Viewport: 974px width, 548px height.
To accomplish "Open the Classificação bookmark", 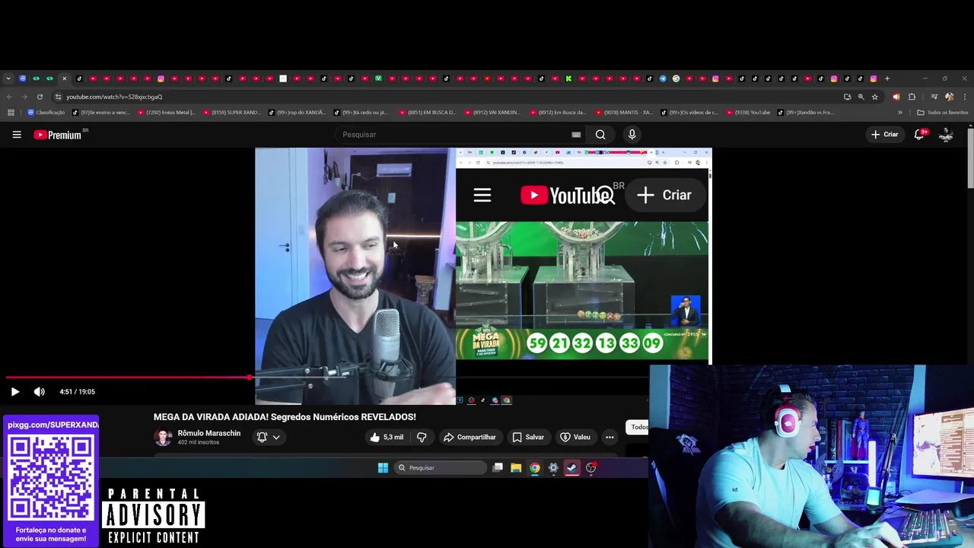I will [x=46, y=113].
